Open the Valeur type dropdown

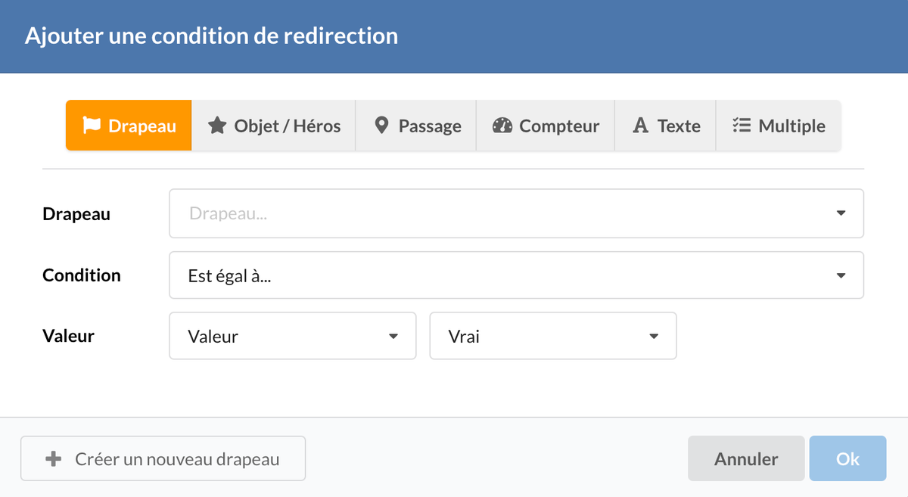(292, 336)
